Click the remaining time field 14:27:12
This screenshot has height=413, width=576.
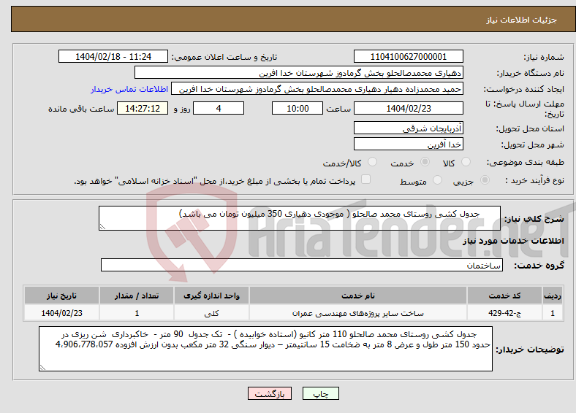(143, 108)
